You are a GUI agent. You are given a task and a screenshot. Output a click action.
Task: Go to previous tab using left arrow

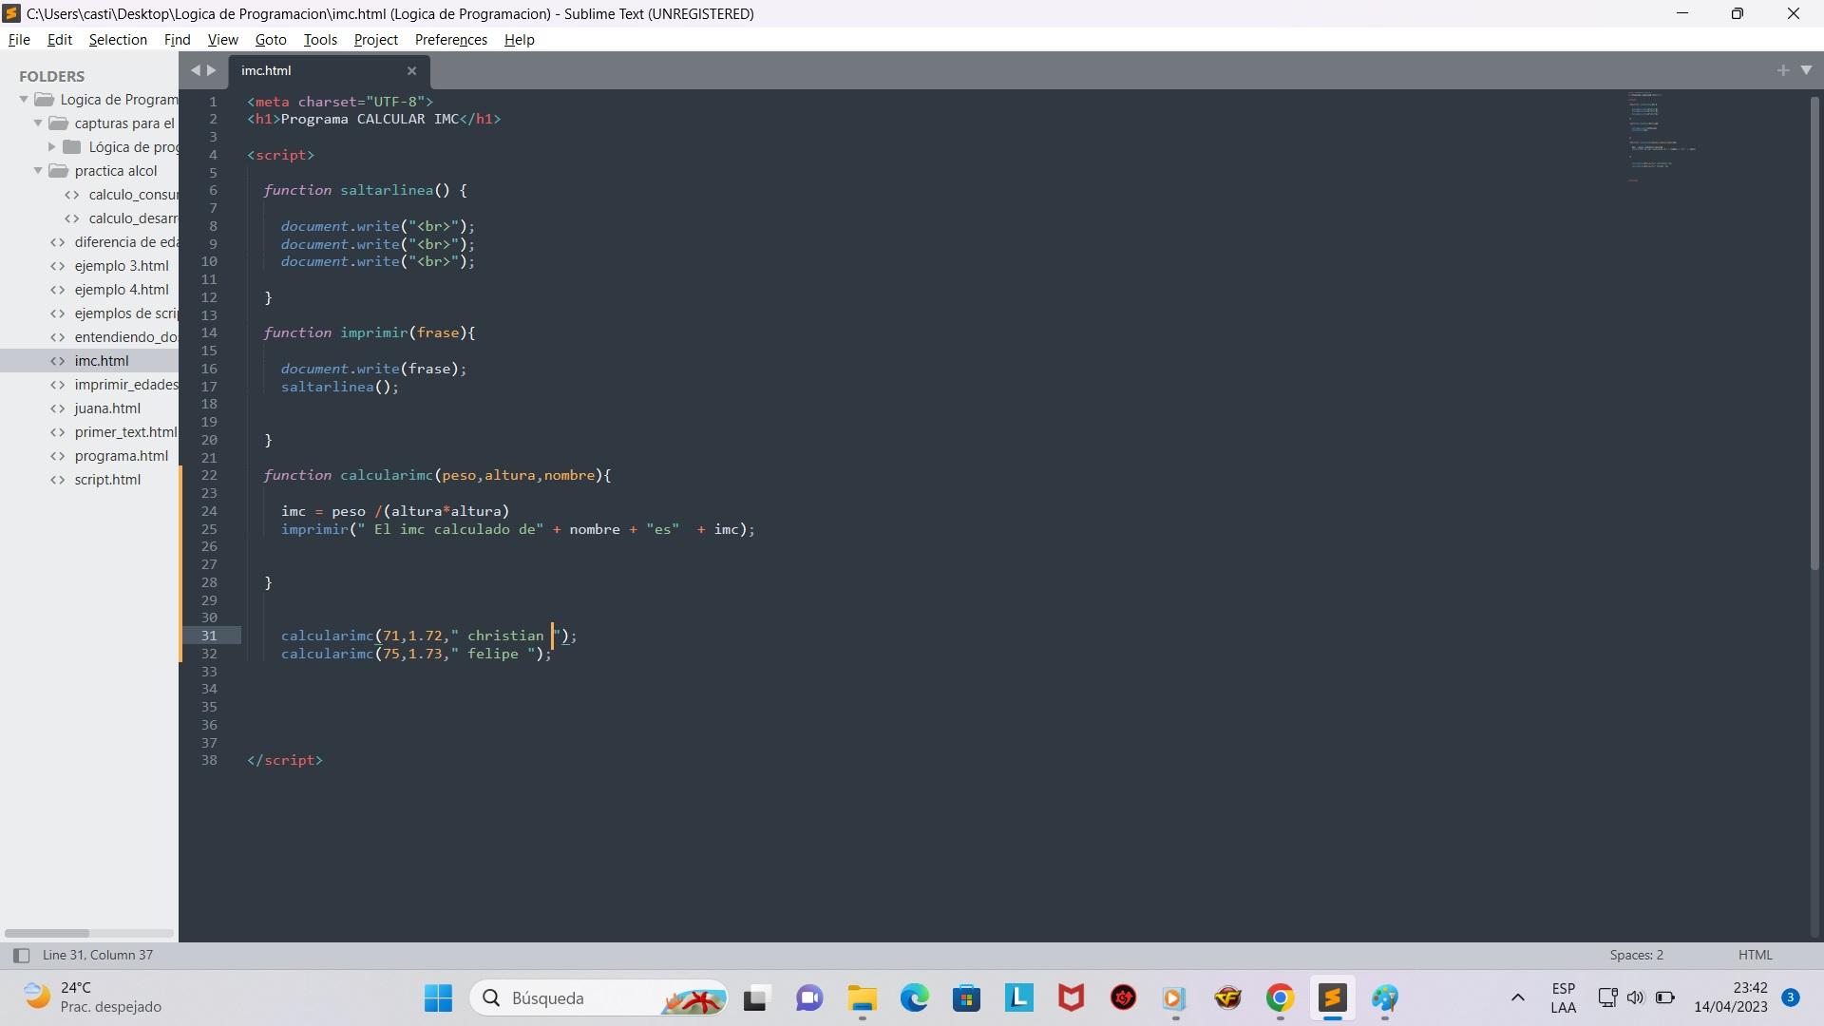[196, 70]
